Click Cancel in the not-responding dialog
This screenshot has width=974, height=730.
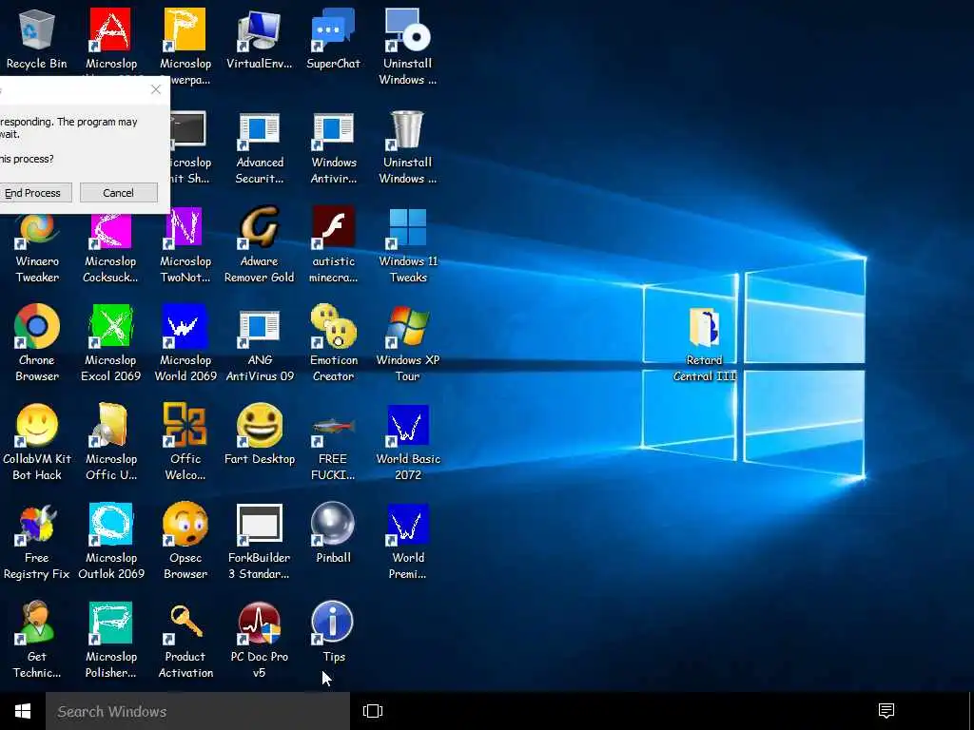118,193
